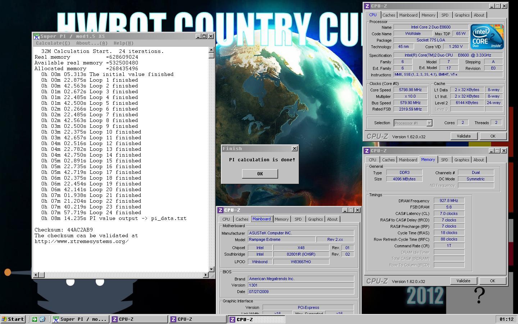Click the green arrow quick launch icon
Image resolution: width=518 pixels, height=324 pixels.
click(x=34, y=319)
